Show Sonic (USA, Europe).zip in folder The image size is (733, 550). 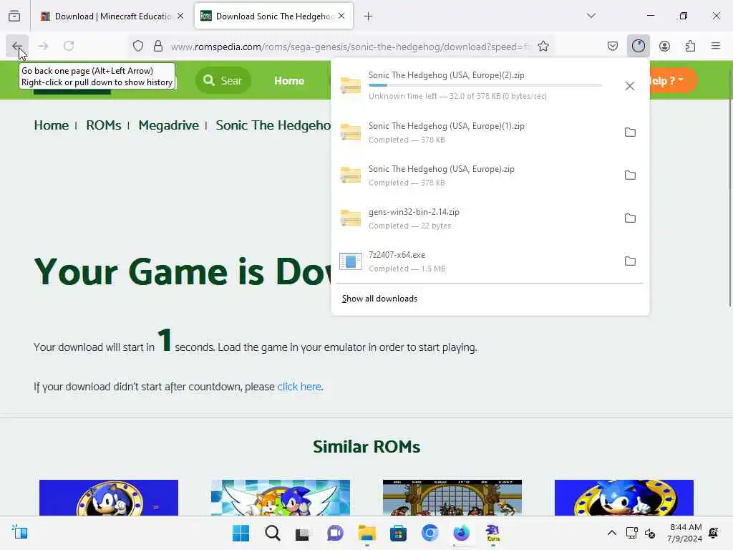[x=630, y=175]
